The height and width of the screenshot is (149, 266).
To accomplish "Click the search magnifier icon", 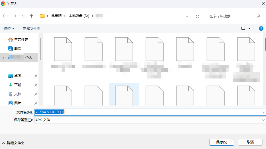I will point(258,16).
